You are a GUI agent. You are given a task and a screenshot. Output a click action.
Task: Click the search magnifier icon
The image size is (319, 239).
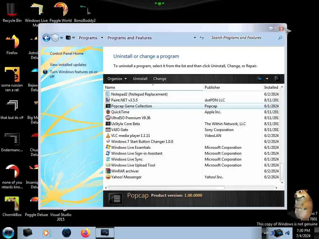[x=280, y=38]
